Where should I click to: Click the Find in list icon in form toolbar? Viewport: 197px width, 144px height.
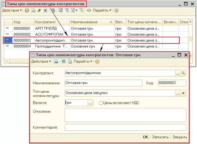[x=56, y=62]
